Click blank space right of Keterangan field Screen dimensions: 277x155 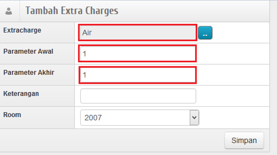click(233, 96)
